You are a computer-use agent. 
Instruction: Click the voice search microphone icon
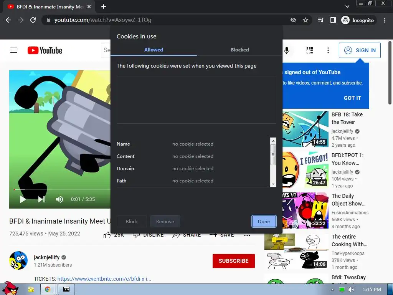pyautogui.click(x=287, y=50)
